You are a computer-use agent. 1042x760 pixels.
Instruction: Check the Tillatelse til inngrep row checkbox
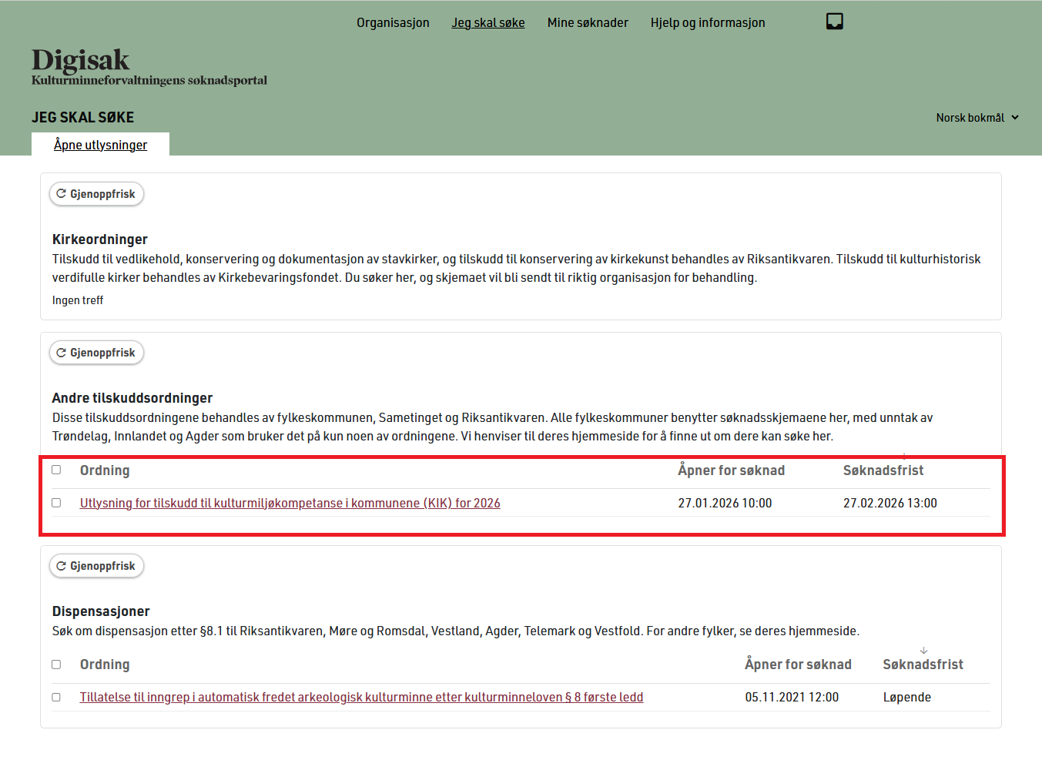(56, 697)
